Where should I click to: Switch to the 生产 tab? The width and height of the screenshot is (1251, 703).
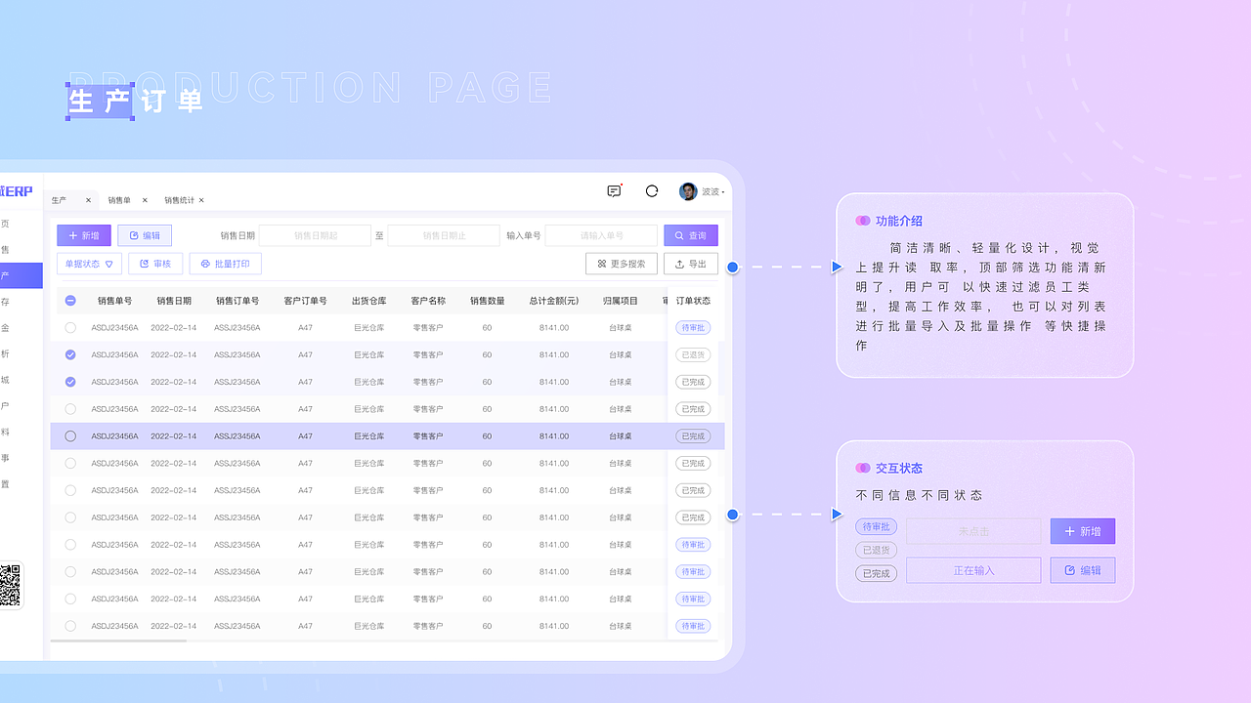[x=60, y=200]
